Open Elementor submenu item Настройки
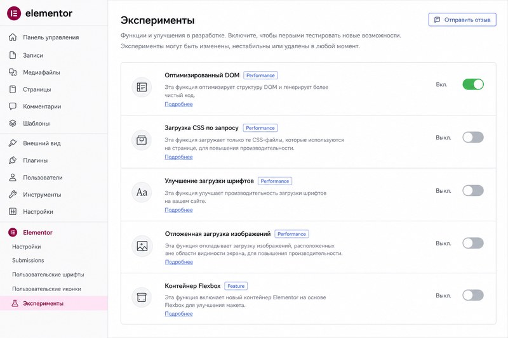 [27, 247]
